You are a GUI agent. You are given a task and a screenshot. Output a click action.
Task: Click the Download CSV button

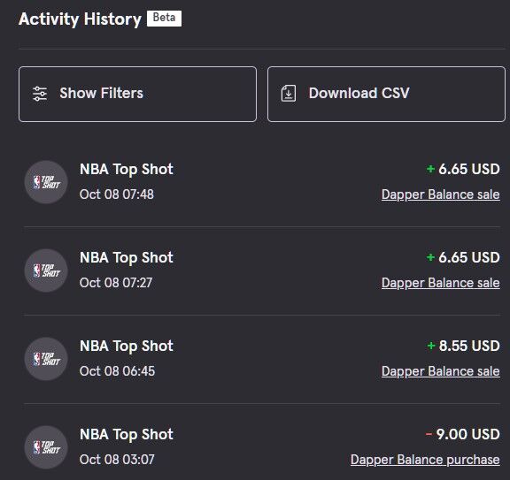tap(386, 95)
